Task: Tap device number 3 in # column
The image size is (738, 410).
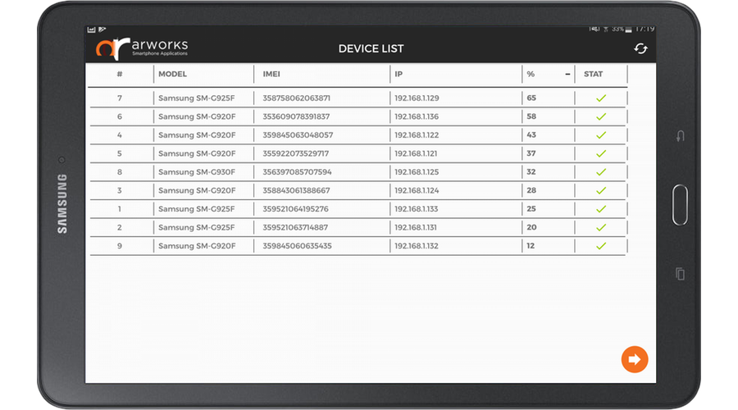Action: click(x=120, y=190)
